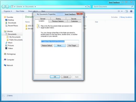Click the change view icon
Image resolution: width=136 pixels, height=102 pixels.
click(x=119, y=11)
